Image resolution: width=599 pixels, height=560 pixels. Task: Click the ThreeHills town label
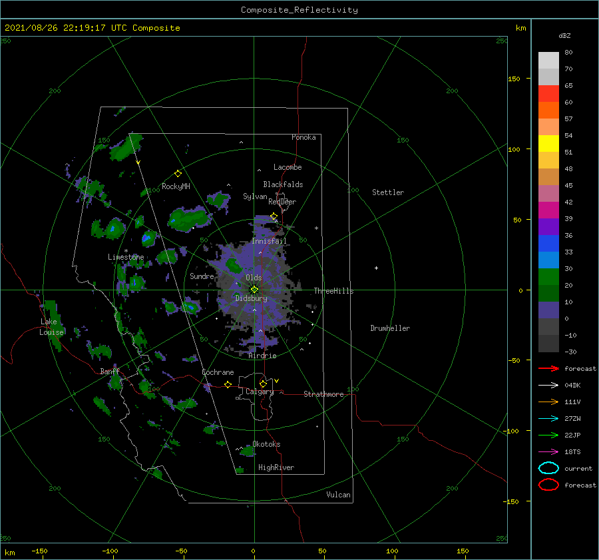pyautogui.click(x=334, y=291)
